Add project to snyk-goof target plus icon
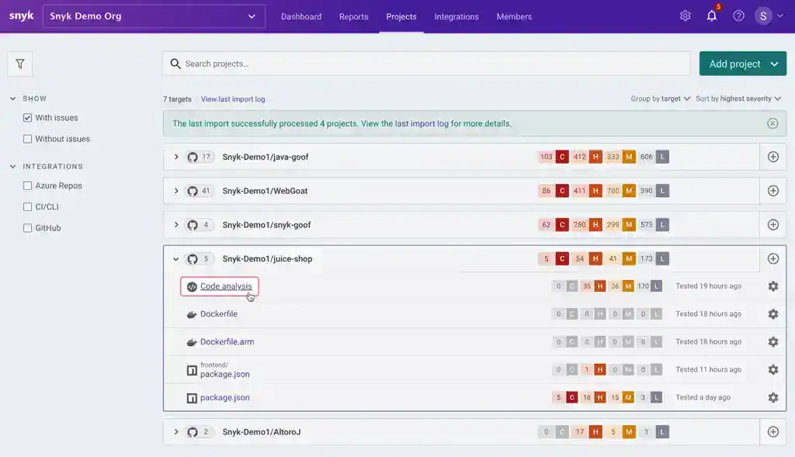Viewport: 795px width, 457px height. click(x=772, y=225)
